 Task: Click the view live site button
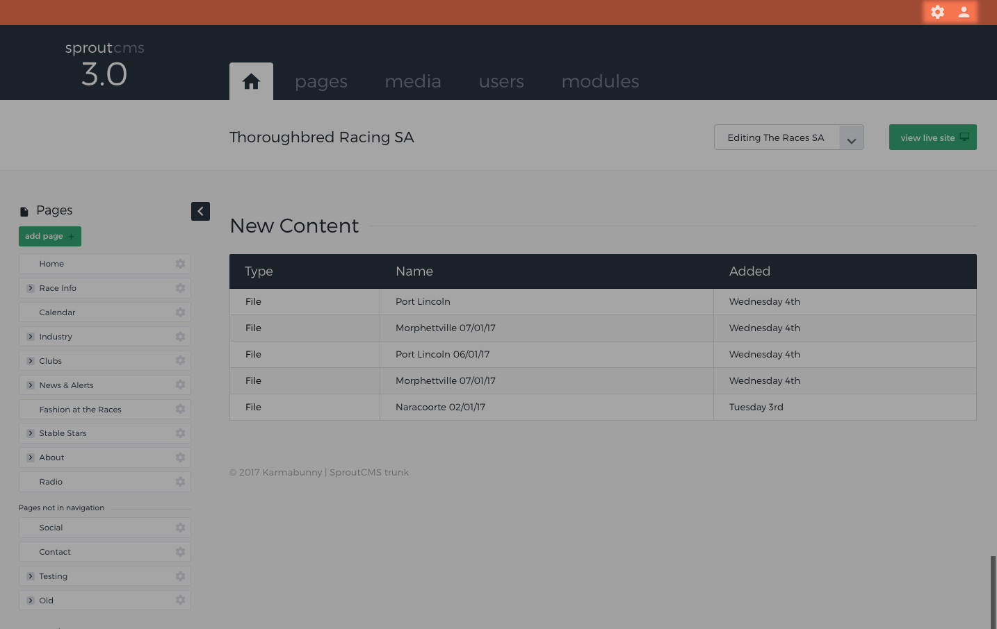click(932, 137)
